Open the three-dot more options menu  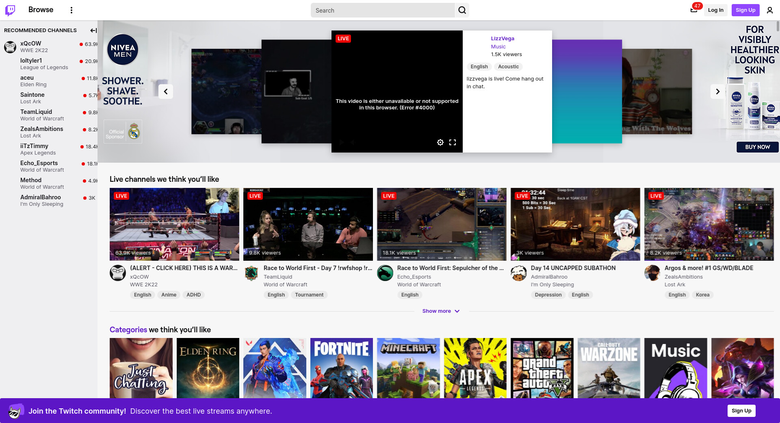pyautogui.click(x=71, y=10)
